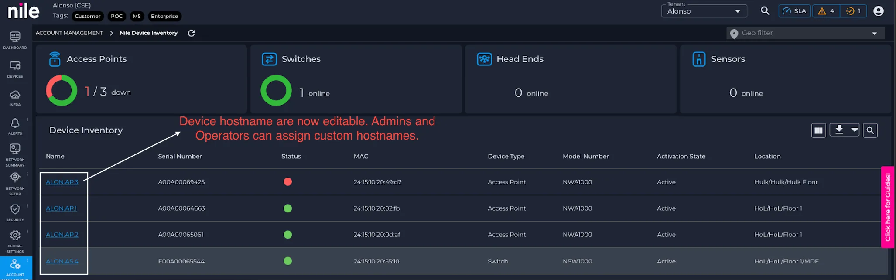Click serial number A00A00069425

tap(181, 182)
